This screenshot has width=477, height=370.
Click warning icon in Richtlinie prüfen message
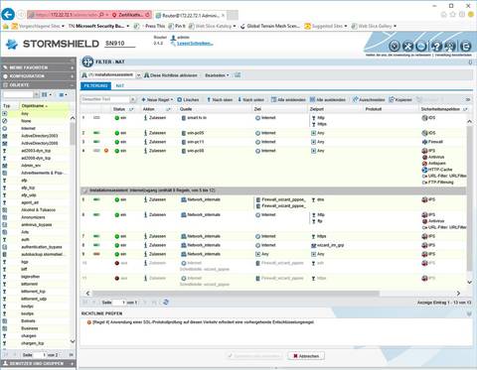point(88,322)
